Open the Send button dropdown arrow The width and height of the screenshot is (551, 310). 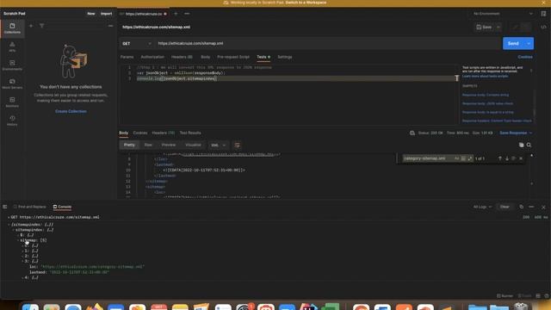coord(529,44)
